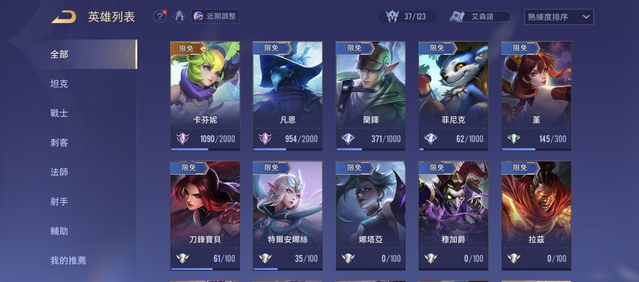Click the diamond emblem icon beside help
Viewport: 639px width, 282px height.
click(x=179, y=17)
